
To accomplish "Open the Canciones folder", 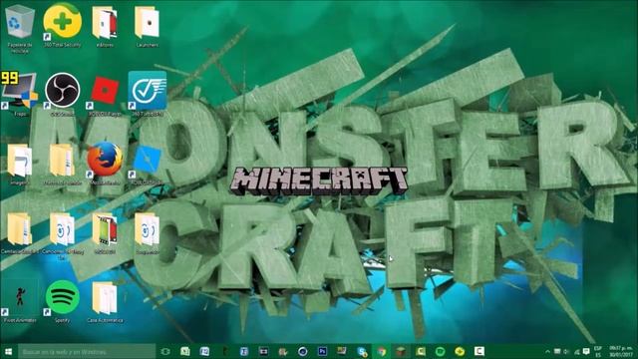I will click(x=62, y=235).
